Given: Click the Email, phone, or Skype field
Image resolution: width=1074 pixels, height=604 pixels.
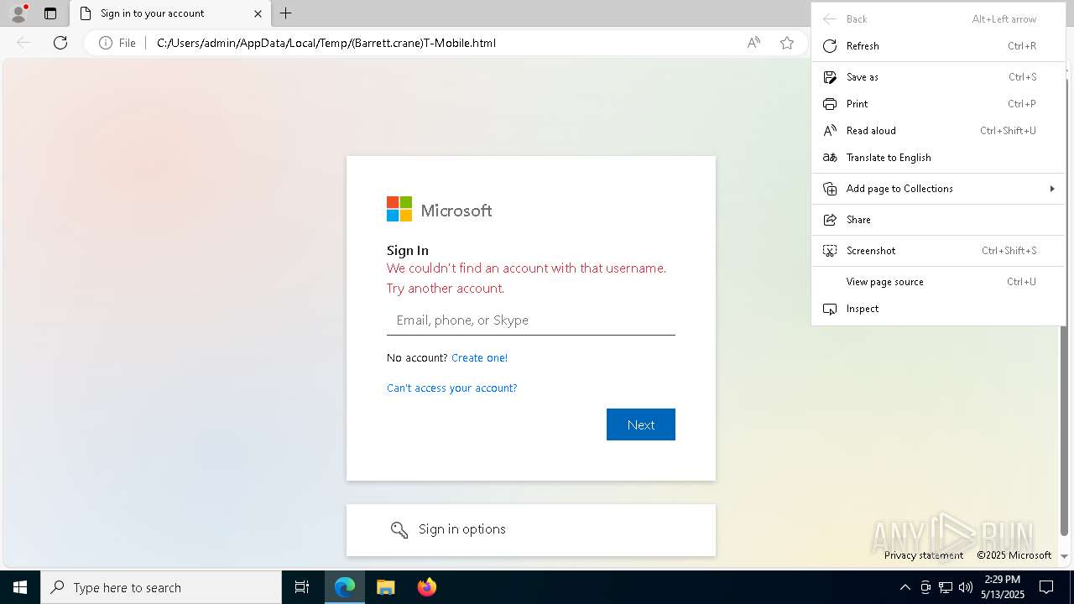Looking at the screenshot, I should pos(530,320).
